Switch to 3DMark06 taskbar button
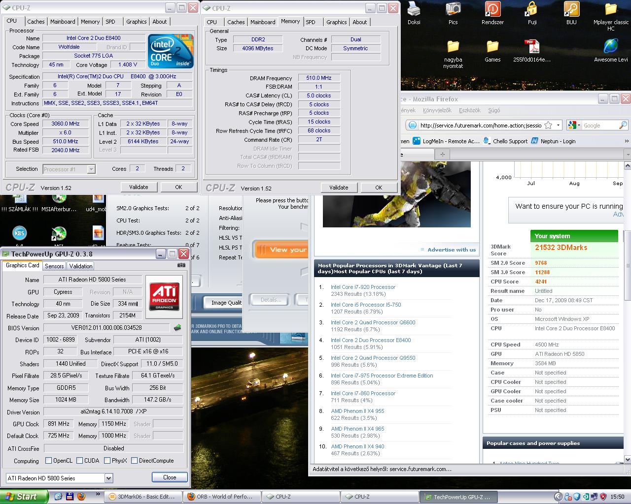Viewport: 631px width, 504px height. click(142, 497)
